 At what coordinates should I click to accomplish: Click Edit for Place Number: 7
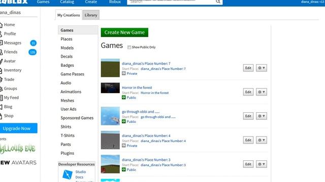click(248, 68)
